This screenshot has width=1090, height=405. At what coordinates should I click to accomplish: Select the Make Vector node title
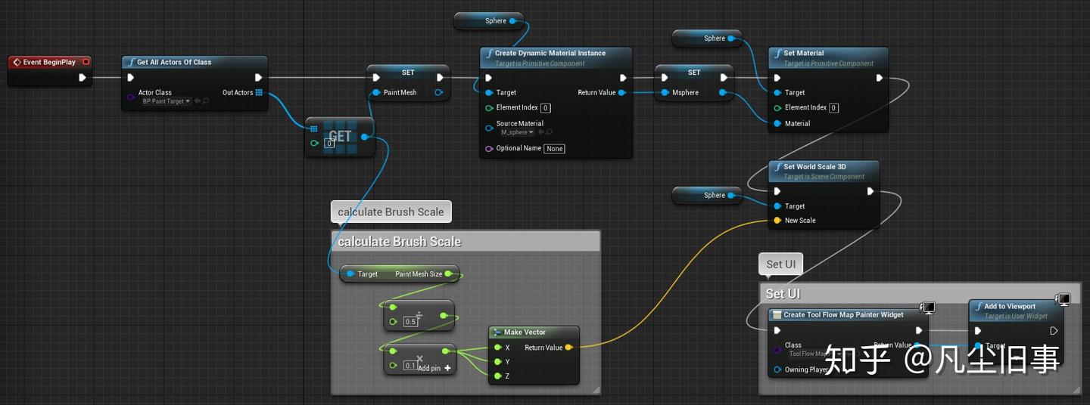click(x=525, y=332)
